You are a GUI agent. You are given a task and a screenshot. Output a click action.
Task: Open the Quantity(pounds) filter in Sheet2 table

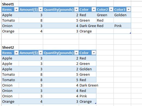pos(77,53)
